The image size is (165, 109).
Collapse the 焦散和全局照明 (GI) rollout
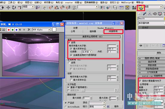[93, 36]
